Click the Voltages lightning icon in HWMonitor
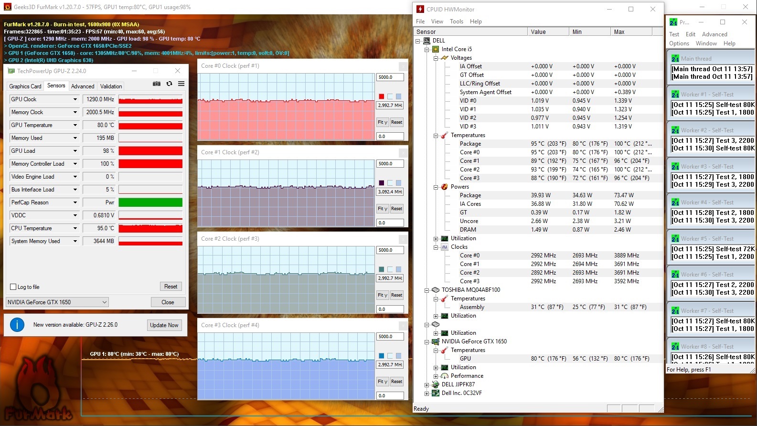This screenshot has width=757, height=426. [445, 58]
